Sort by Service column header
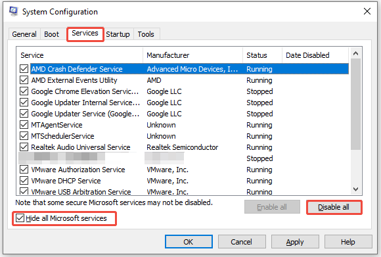 click(80, 55)
